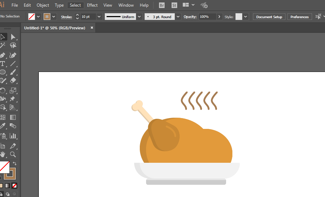Open the Preferences button
325x197 pixels.
[299, 17]
